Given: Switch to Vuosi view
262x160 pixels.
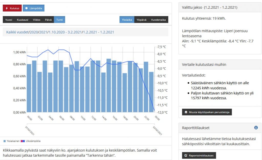Looking at the screenshot, I should click(9, 20).
